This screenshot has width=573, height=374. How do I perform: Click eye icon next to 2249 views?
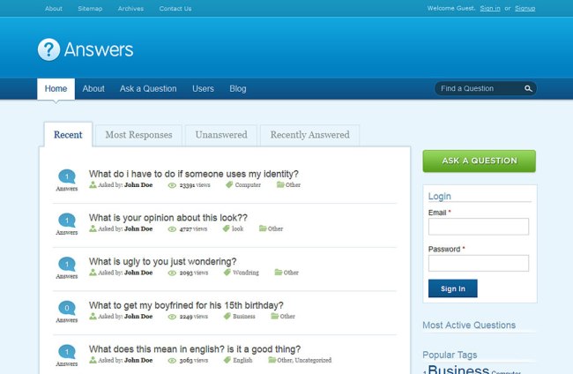(x=172, y=317)
